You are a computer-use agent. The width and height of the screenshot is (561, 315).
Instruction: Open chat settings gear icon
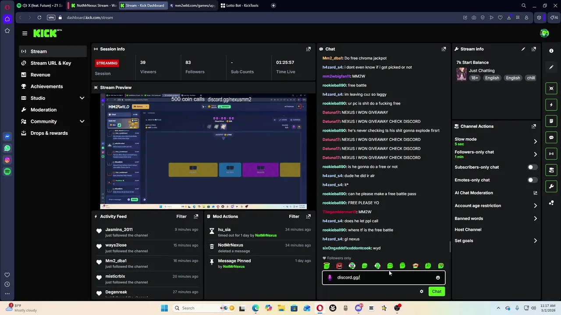pyautogui.click(x=422, y=292)
